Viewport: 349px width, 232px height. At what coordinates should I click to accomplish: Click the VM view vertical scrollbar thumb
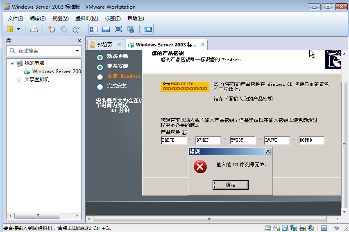[x=344, y=145]
